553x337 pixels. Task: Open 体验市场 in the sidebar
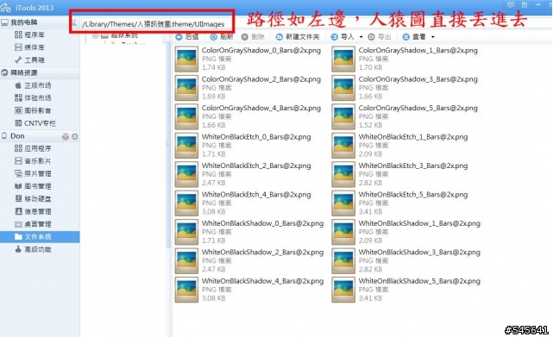coord(33,98)
